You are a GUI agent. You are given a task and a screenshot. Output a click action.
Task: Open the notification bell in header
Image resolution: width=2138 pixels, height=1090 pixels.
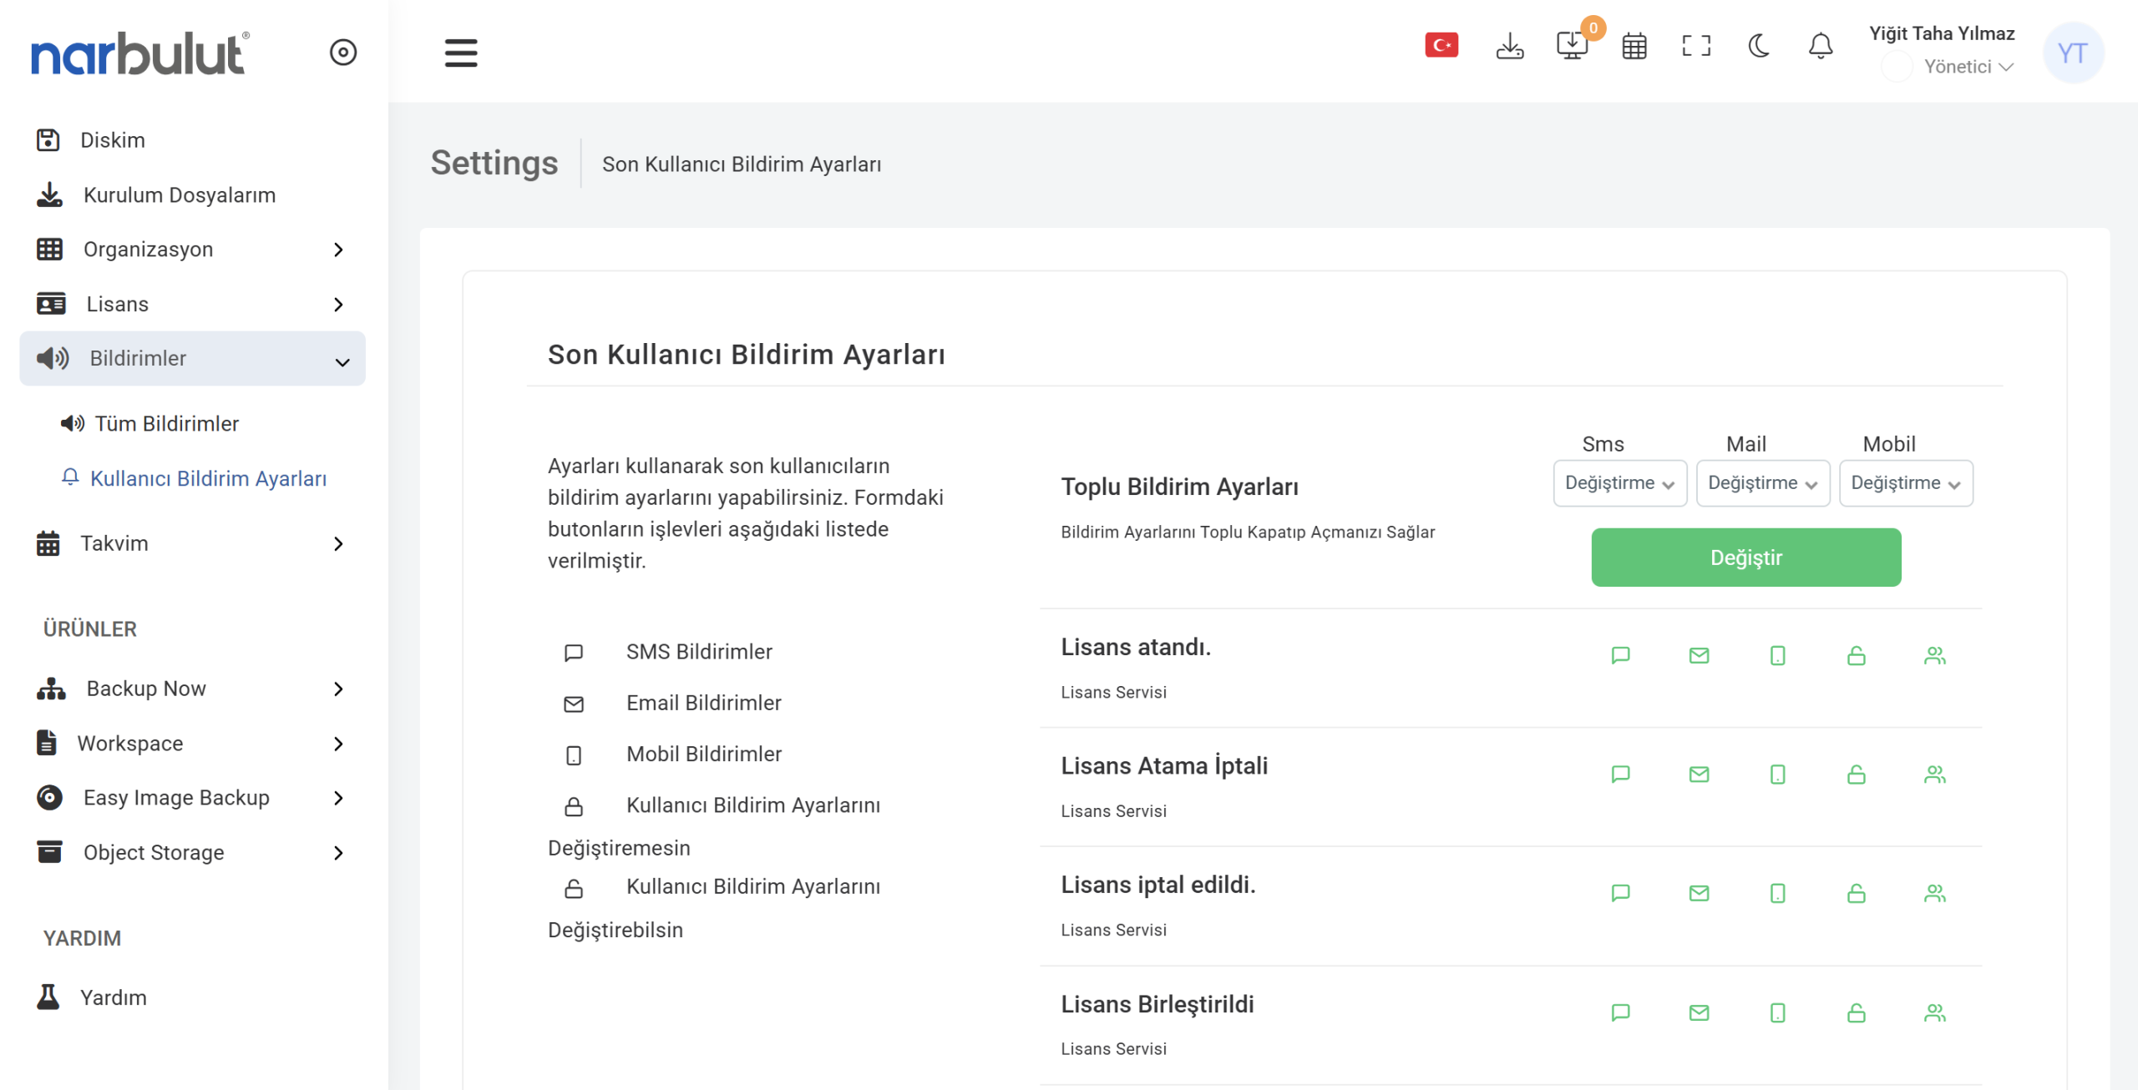click(1821, 46)
